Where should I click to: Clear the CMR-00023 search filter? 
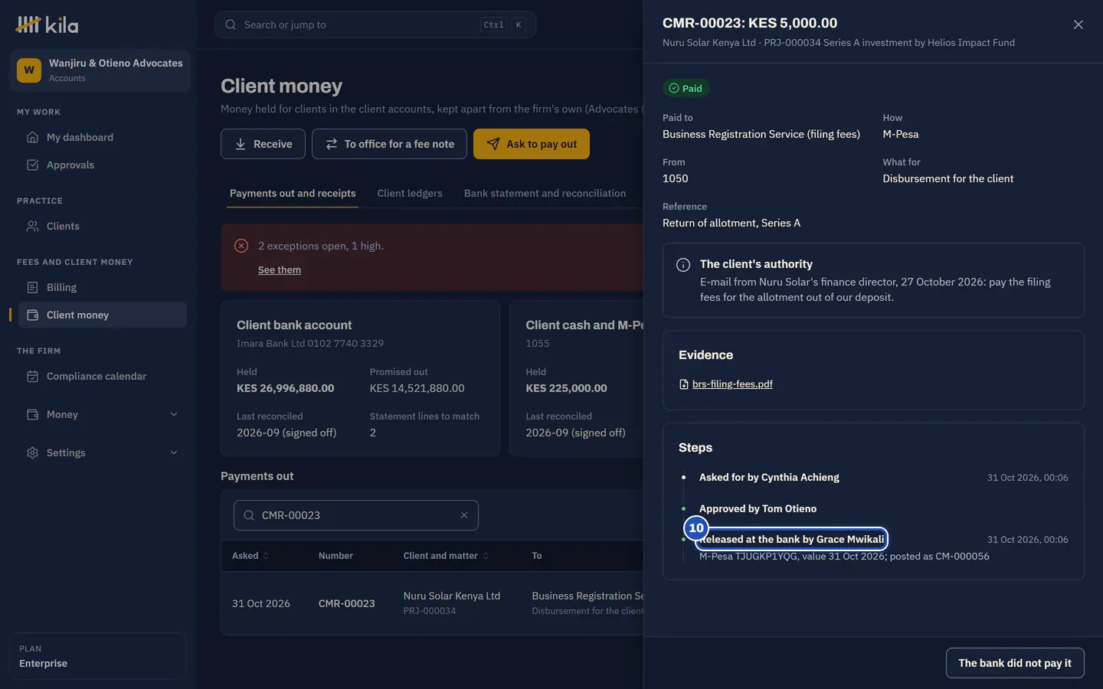pyautogui.click(x=463, y=515)
